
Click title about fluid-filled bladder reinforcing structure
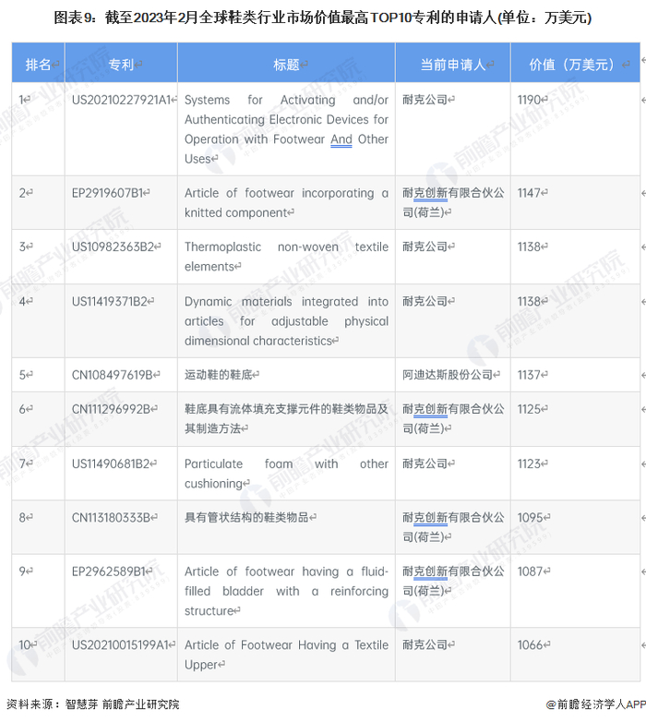[286, 591]
